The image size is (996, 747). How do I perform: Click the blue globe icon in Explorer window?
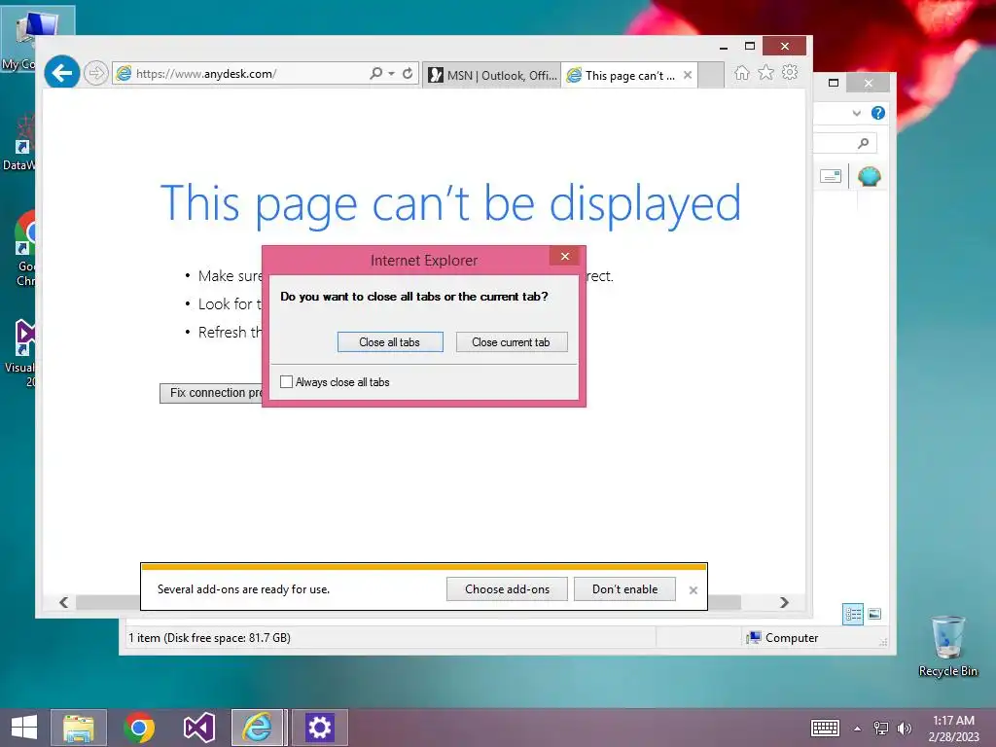(869, 176)
